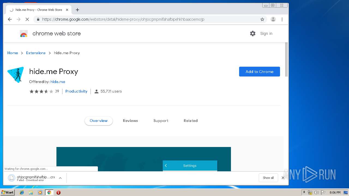
Task: Click the extension preview screenshot
Action: [x=144, y=159]
